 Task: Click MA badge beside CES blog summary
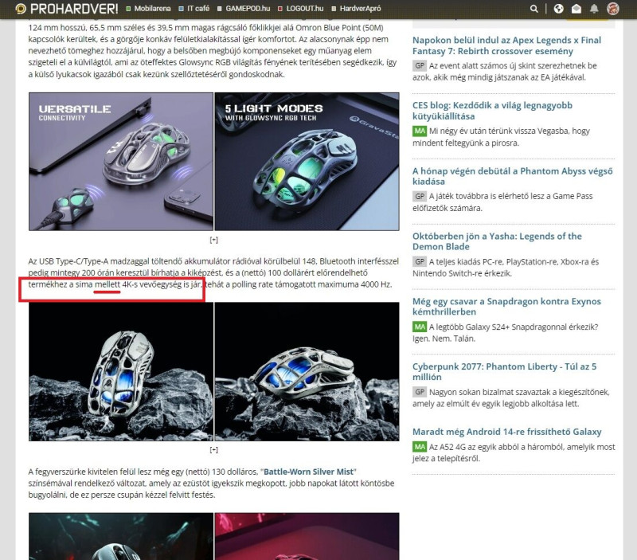point(420,131)
